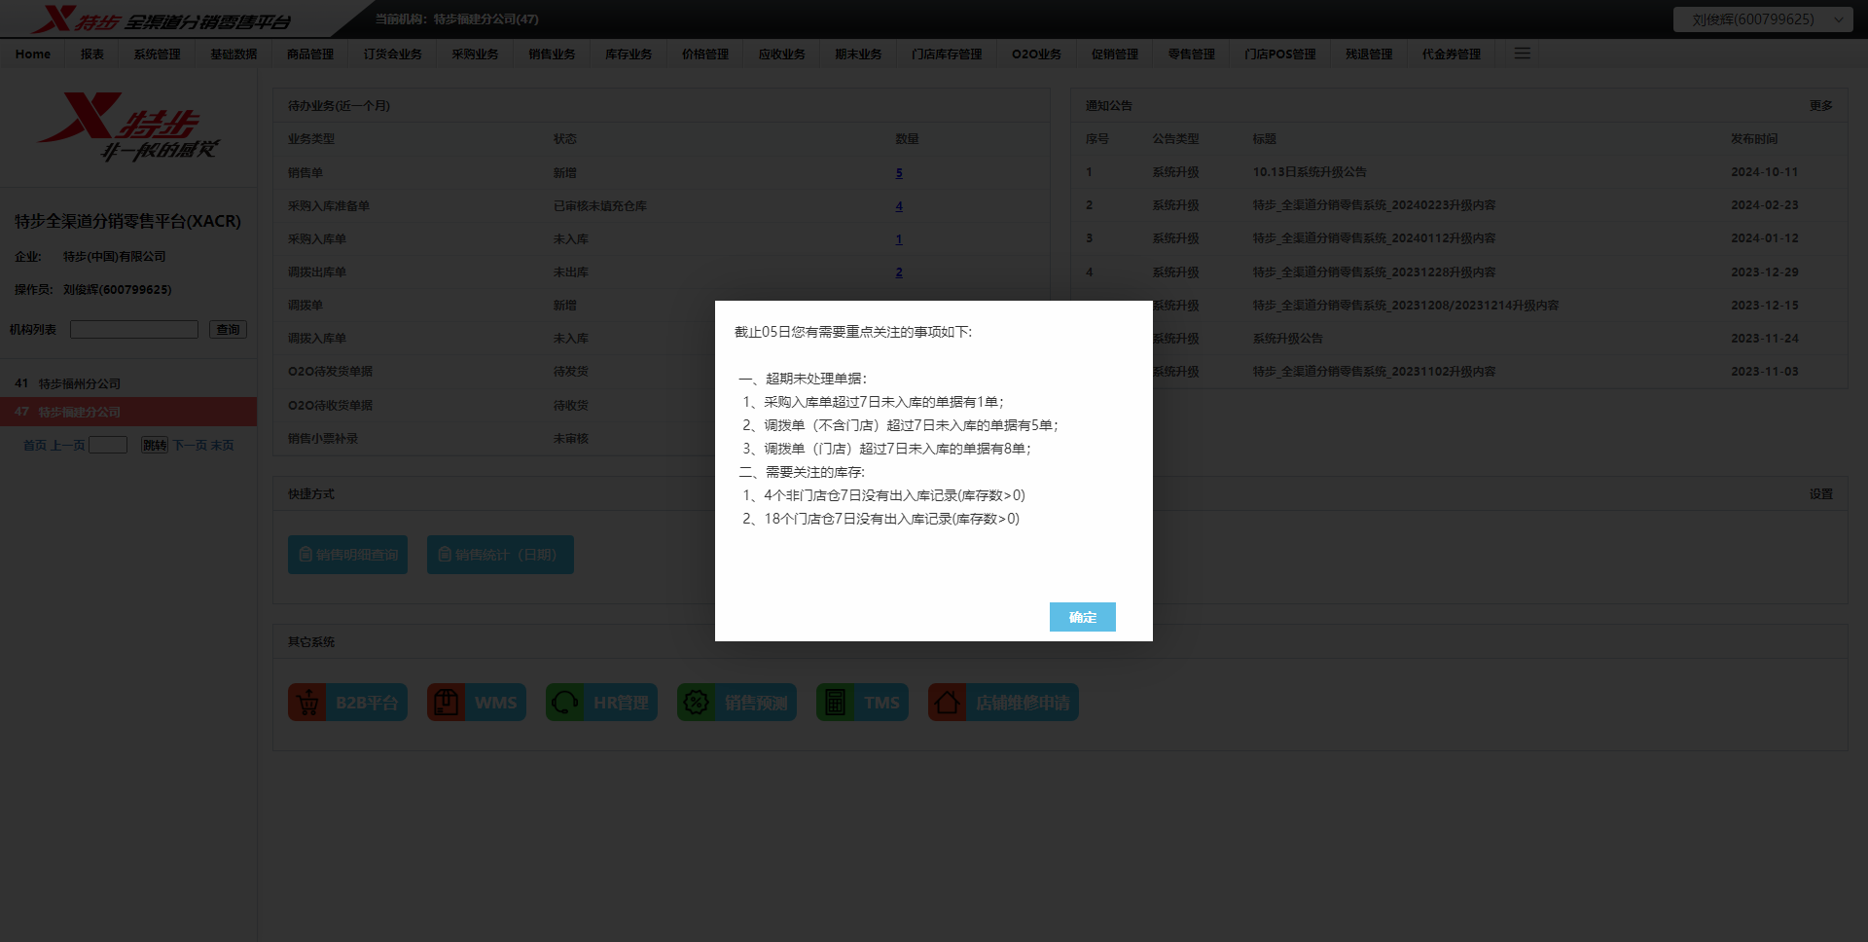Open the hamburger menu icon in the navigation bar
Viewport: 1868px width, 942px height.
[x=1523, y=54]
